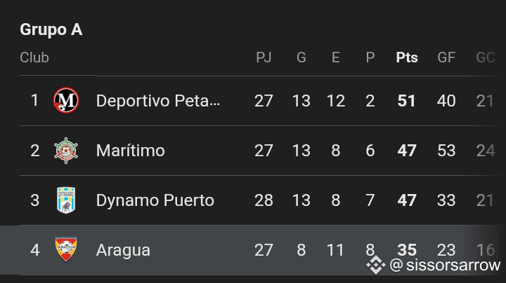
Task: Open the Deportivo Peta... team name
Action: coord(158,101)
